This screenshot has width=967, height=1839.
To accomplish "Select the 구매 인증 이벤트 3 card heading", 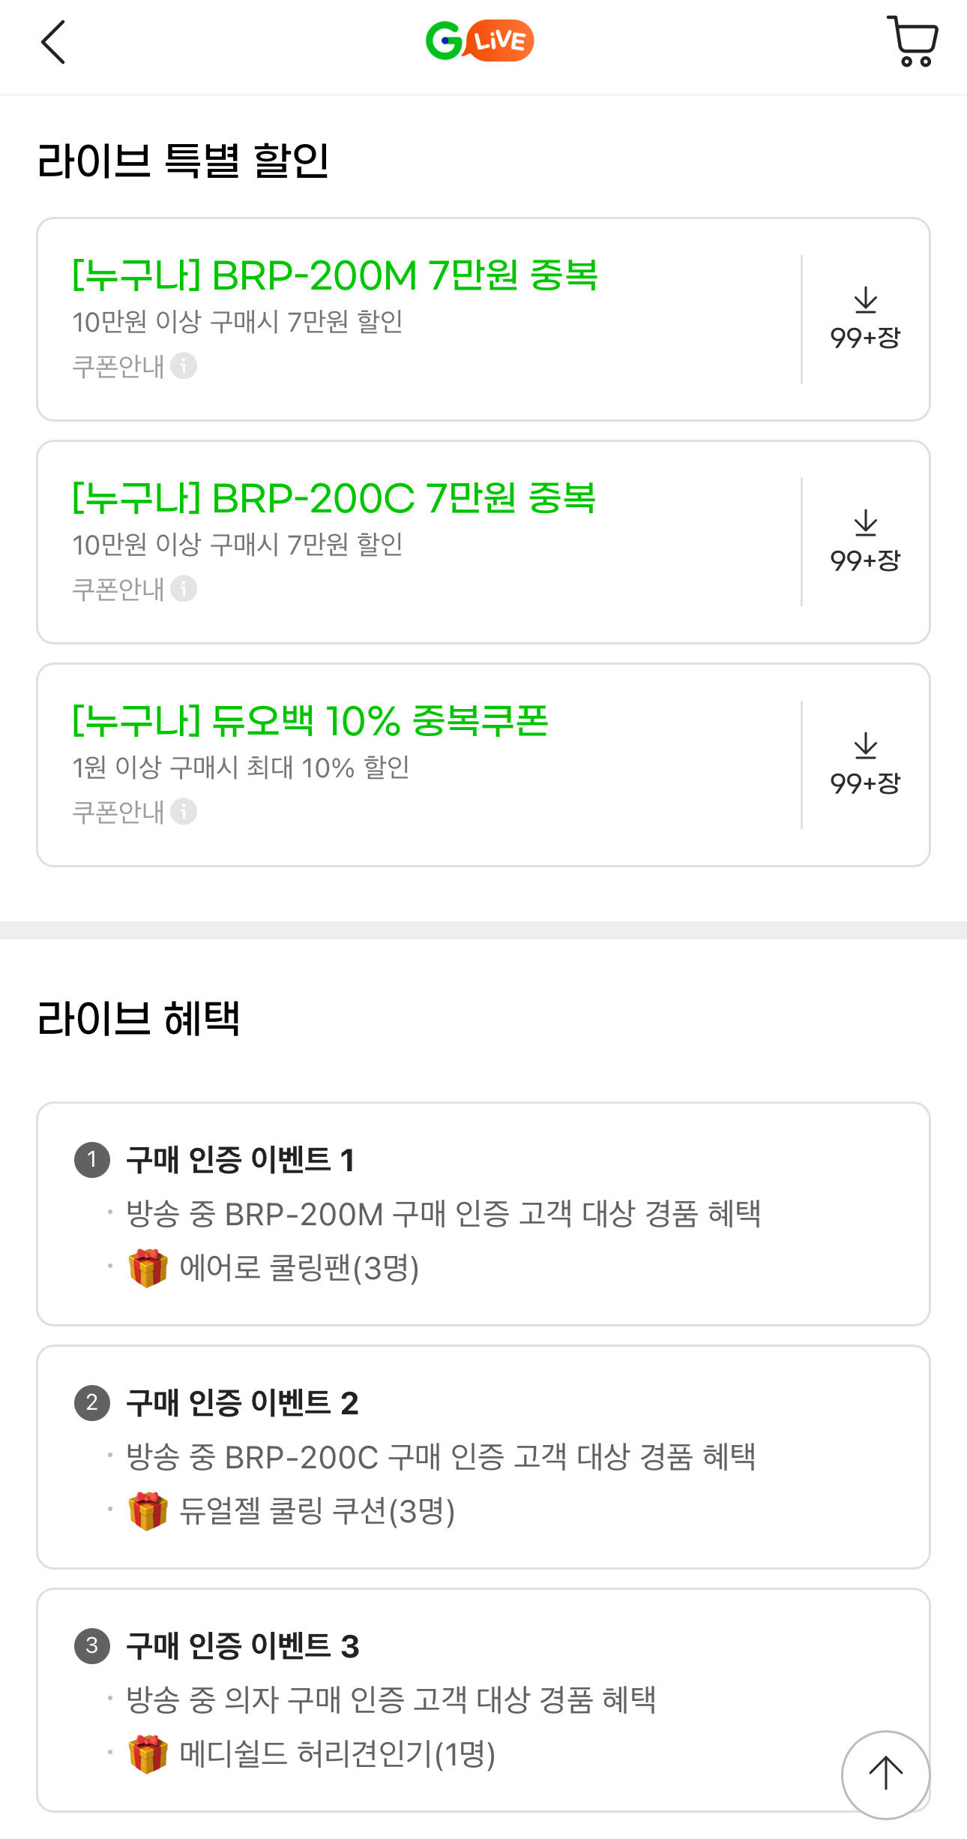I will click(x=241, y=1646).
